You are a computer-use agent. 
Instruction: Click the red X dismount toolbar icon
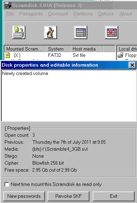[112, 32]
